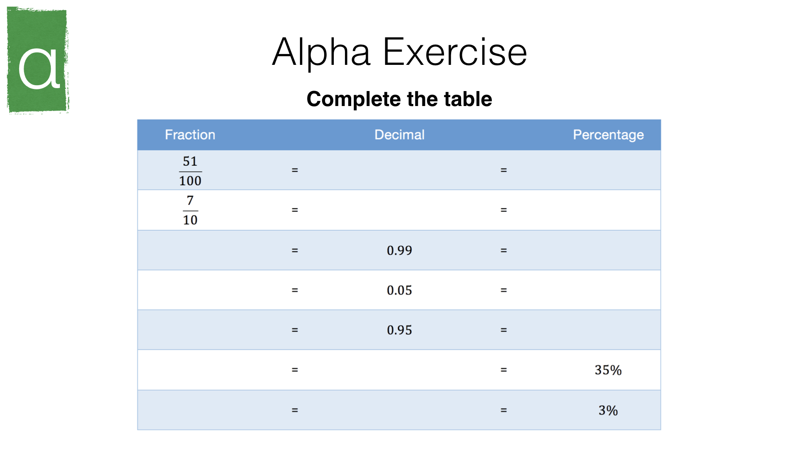Screen dimensions: 799x449
Task: Click the 0.05 decimal cell
Action: point(399,290)
